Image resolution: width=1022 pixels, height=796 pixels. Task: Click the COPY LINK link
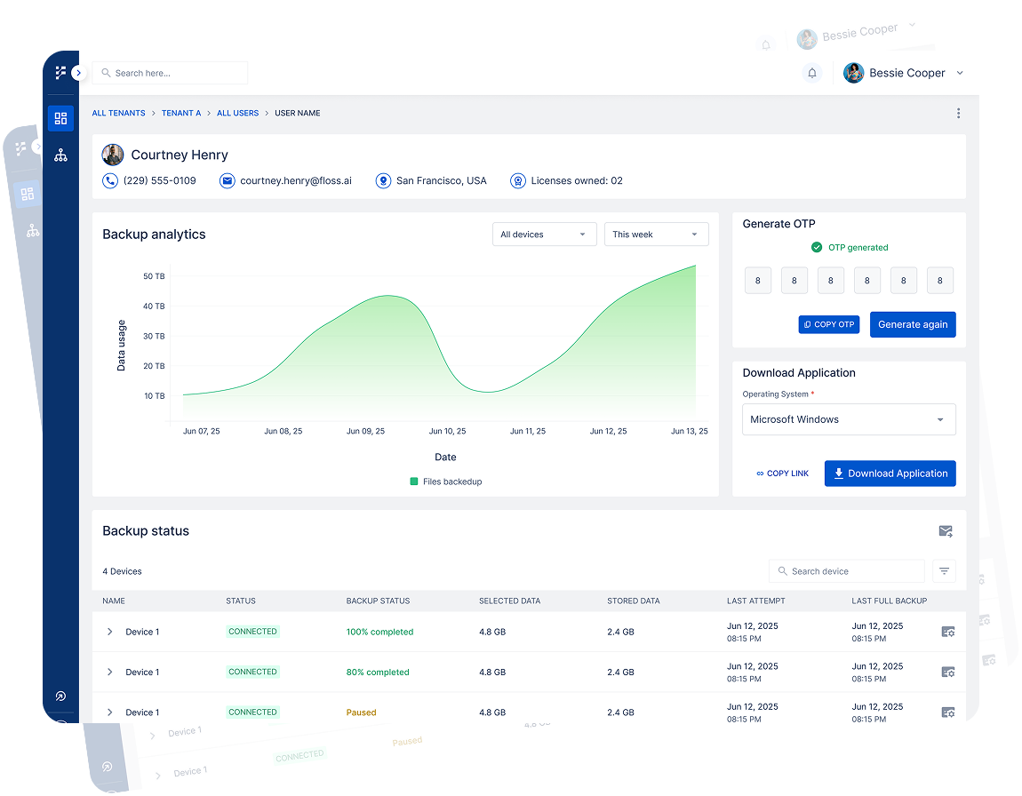782,474
